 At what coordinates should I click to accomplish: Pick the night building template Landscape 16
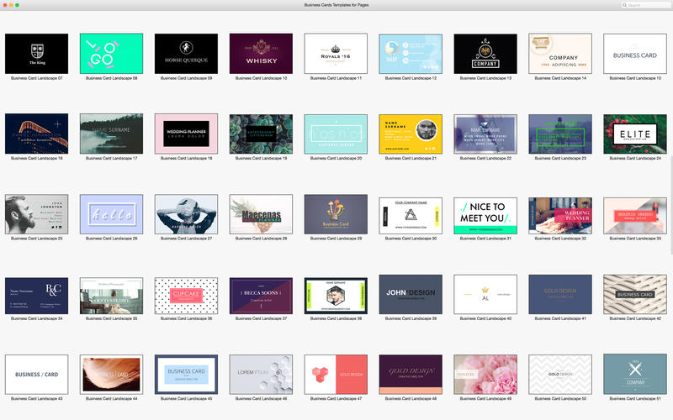click(36, 134)
